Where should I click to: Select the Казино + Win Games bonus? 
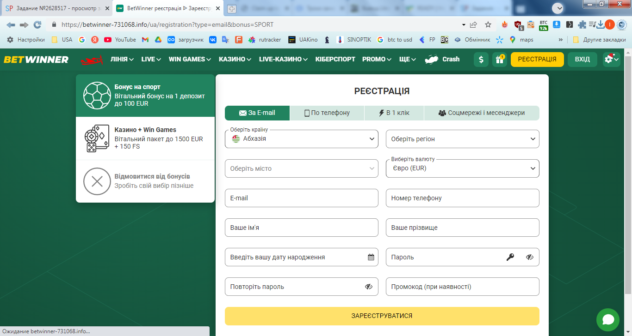145,138
